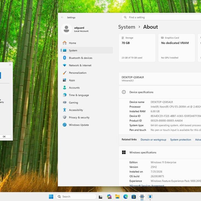Launch Microsoft 365 Copilot from taskbar
Screen dimensions: 201x201
click(109, 197)
